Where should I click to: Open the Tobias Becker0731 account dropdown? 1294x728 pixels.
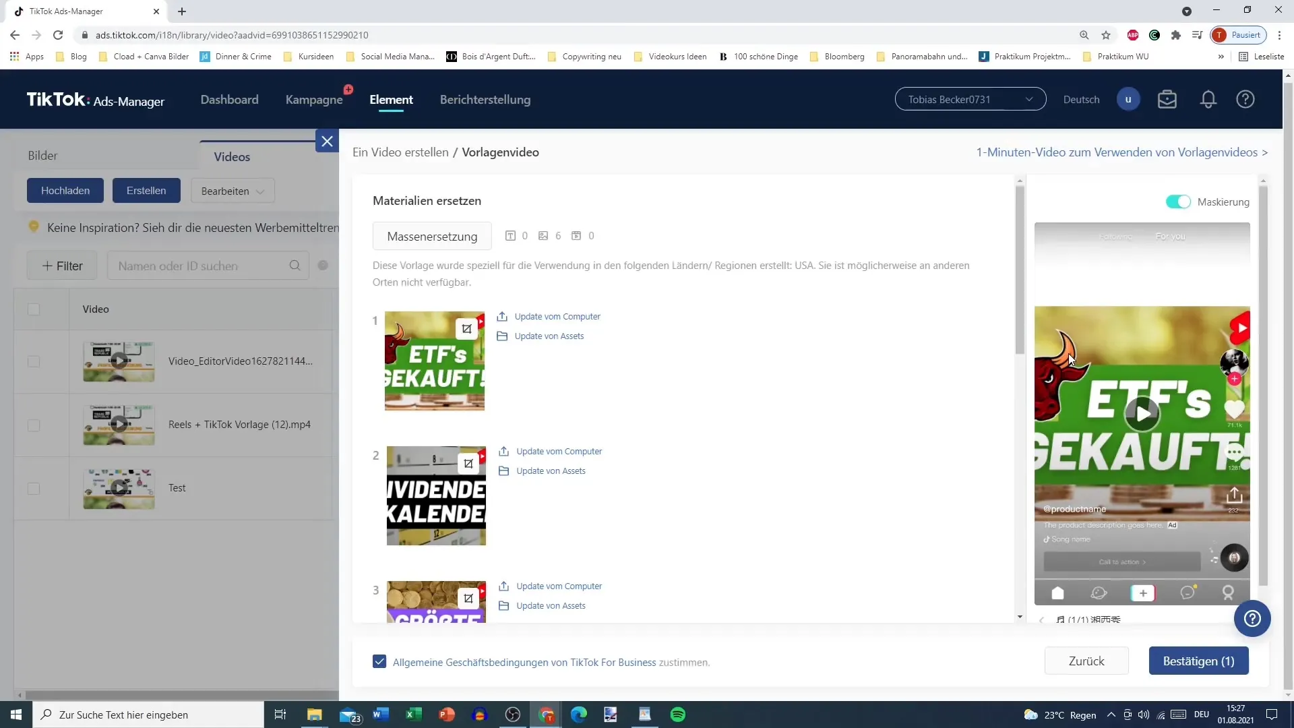970,99
